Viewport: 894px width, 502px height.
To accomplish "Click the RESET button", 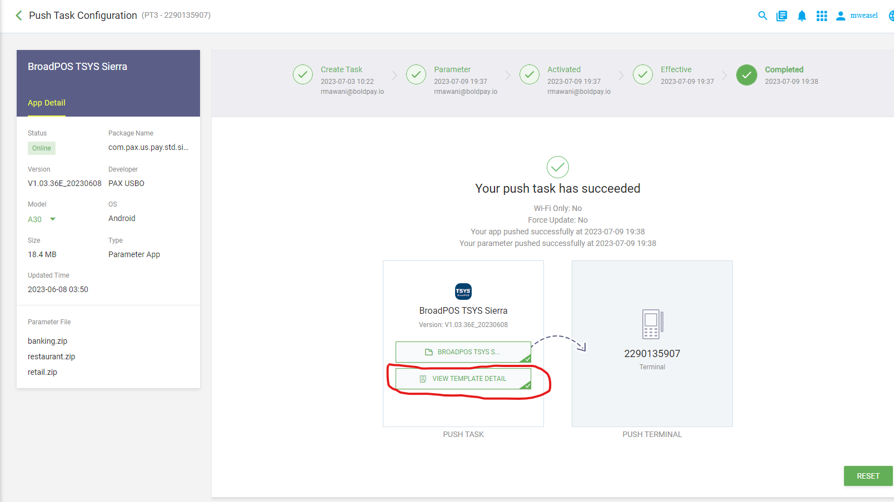I will (x=868, y=476).
